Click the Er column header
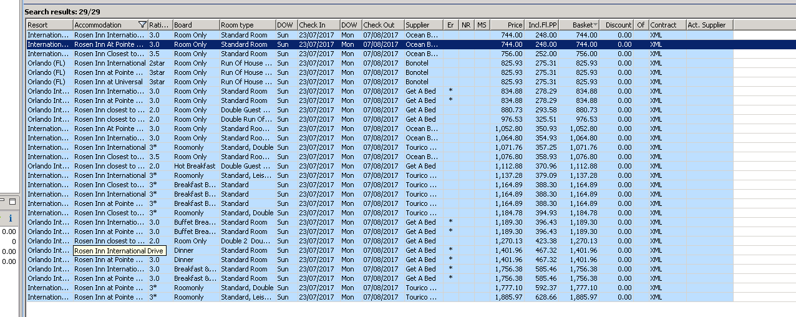 tap(451, 25)
